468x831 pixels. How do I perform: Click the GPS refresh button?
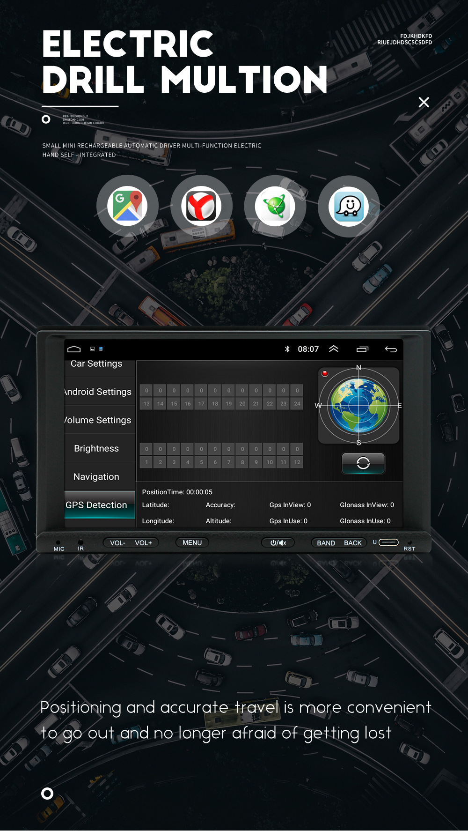click(x=363, y=463)
